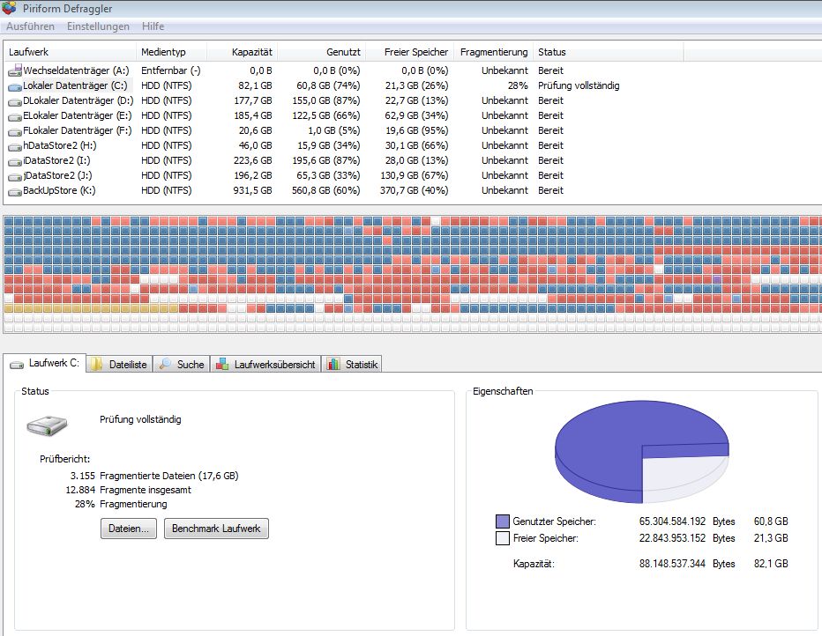Click the drive icon for DLokaler Datenträger (D:)
This screenshot has width=822, height=636.
click(x=15, y=101)
